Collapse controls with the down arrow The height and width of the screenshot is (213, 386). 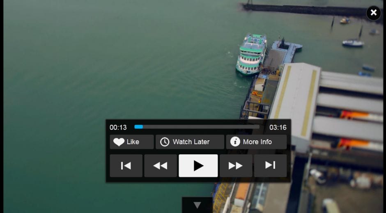coord(197,205)
